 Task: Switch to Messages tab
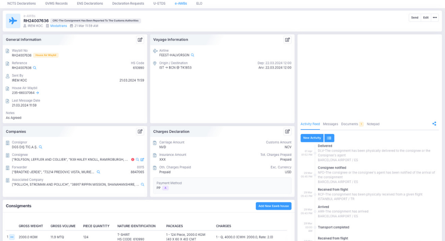pos(330,124)
